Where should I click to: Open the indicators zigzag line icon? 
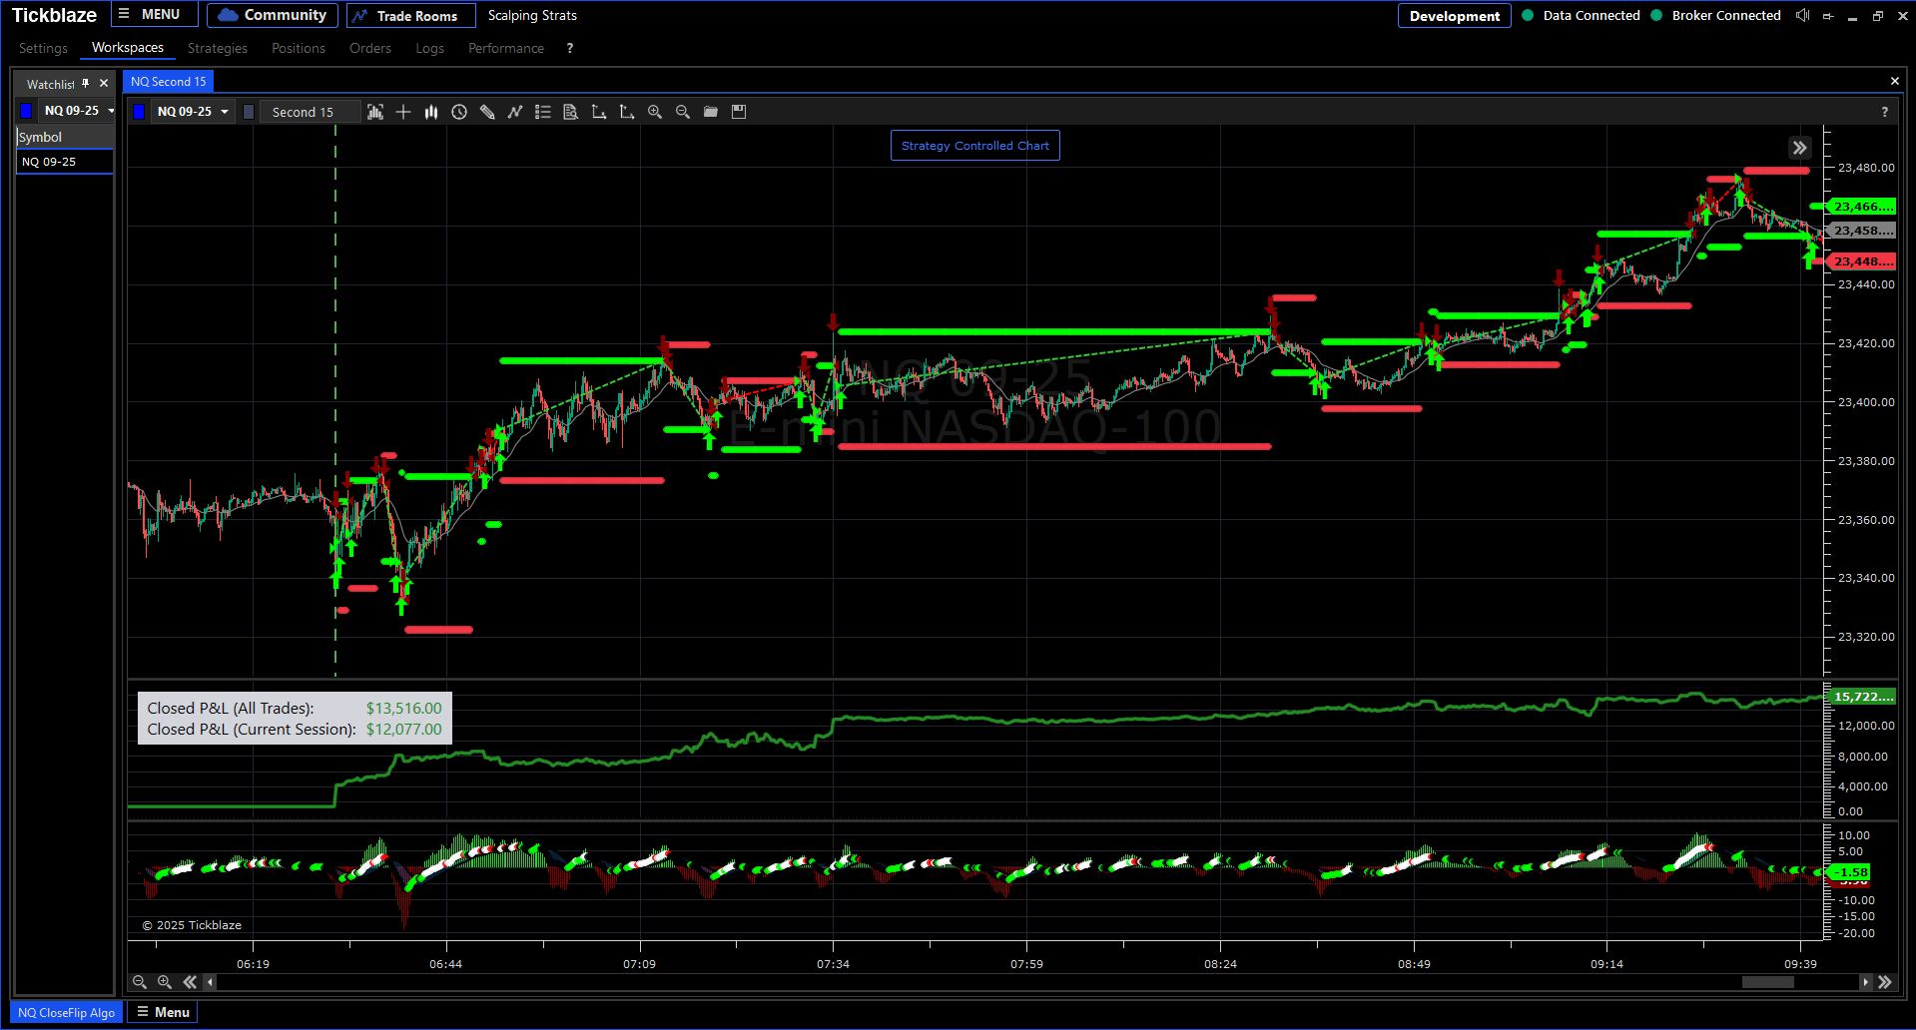[515, 112]
